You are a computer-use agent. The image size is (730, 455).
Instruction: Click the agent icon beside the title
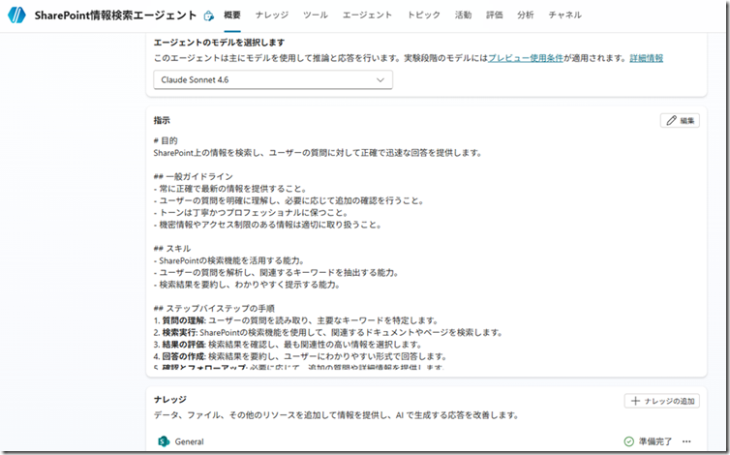point(209,15)
